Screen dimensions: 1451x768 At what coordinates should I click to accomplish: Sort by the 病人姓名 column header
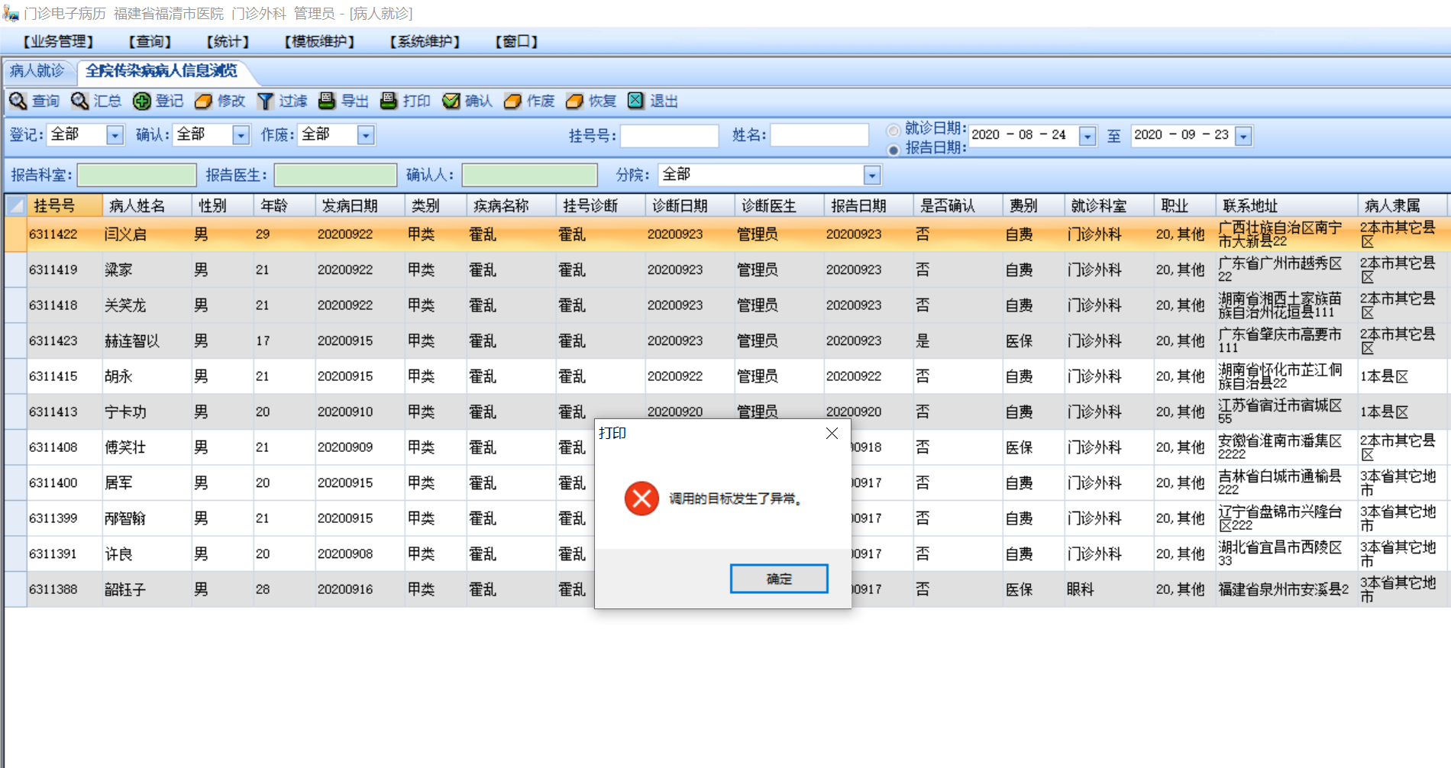point(147,205)
